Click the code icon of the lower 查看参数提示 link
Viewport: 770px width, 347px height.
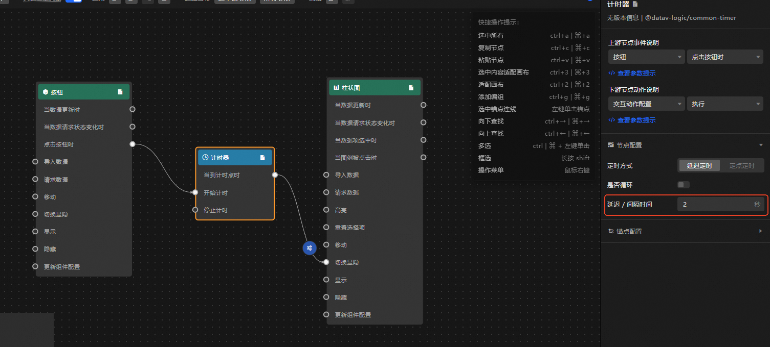pyautogui.click(x=611, y=120)
